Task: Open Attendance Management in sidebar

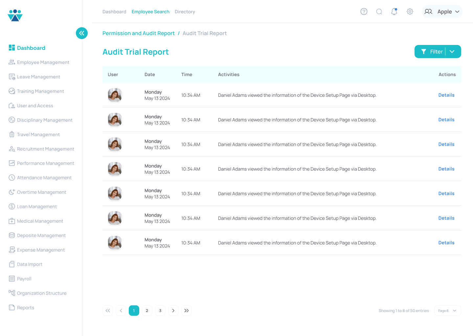Action: [44, 178]
